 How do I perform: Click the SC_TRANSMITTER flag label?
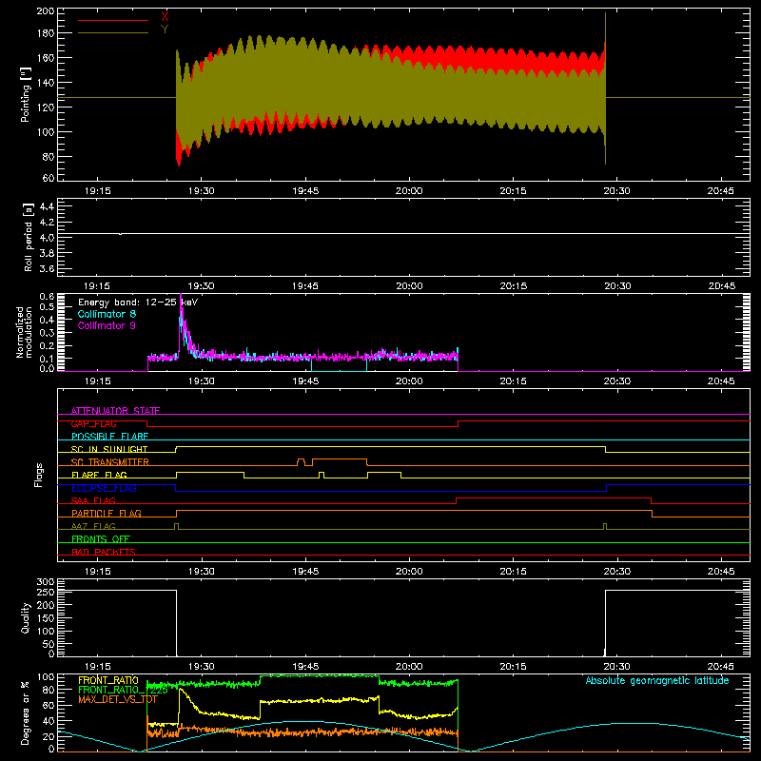click(x=109, y=462)
